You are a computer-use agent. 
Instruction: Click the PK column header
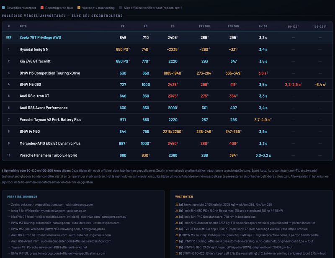point(123,26)
